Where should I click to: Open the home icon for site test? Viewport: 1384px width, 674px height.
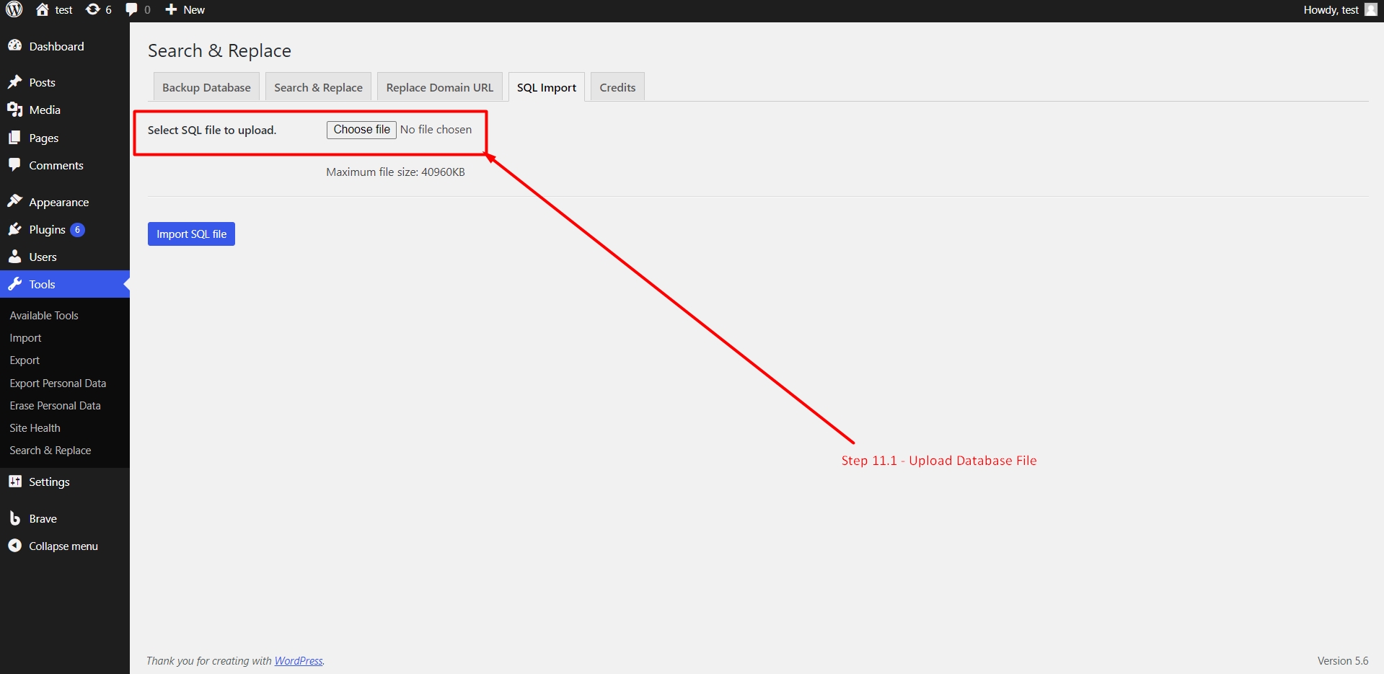(43, 9)
